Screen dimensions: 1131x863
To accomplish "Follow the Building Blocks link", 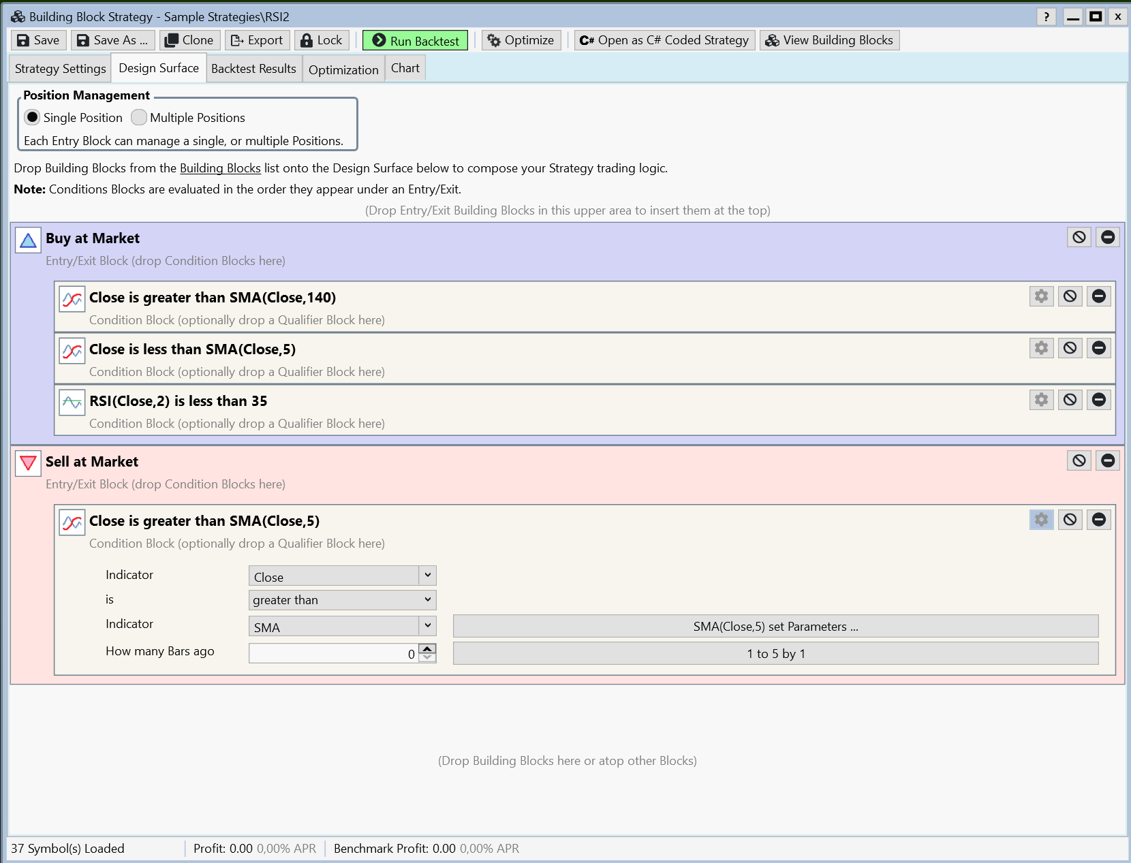I will [x=220, y=168].
